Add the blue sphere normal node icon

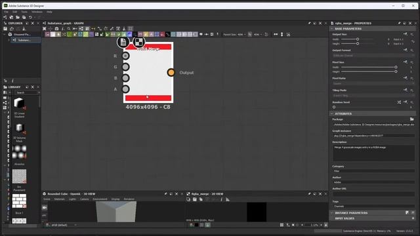(129, 34)
